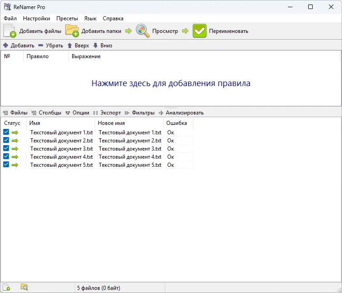Image resolution: width=342 pixels, height=293 pixels.
Task: Click the minus icon to remove rule (Убрать)
Action: point(41,46)
